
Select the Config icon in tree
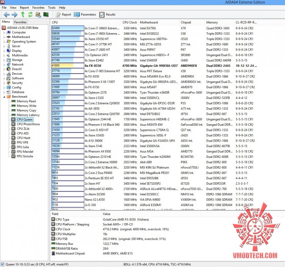click(9, 87)
